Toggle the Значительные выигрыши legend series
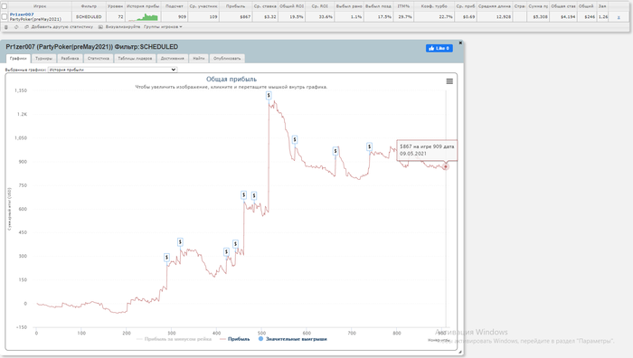 click(293, 339)
